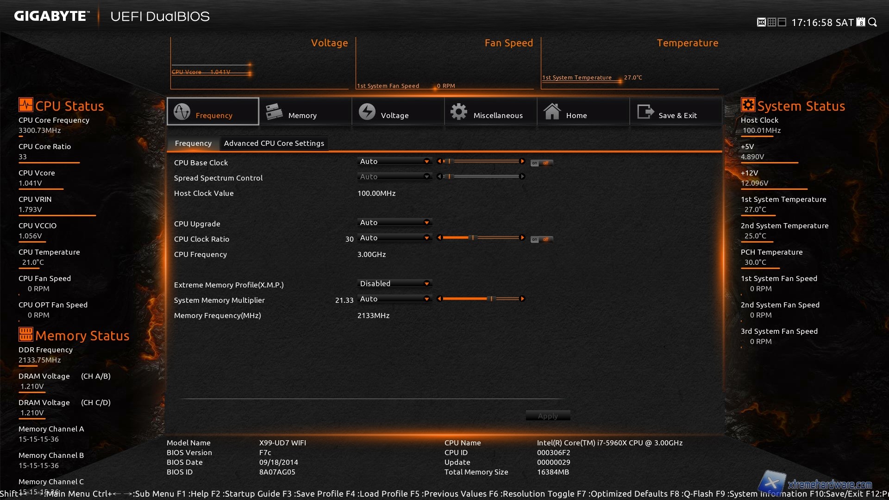The width and height of the screenshot is (889, 500).
Task: Open the calendar date icon
Action: 861,22
